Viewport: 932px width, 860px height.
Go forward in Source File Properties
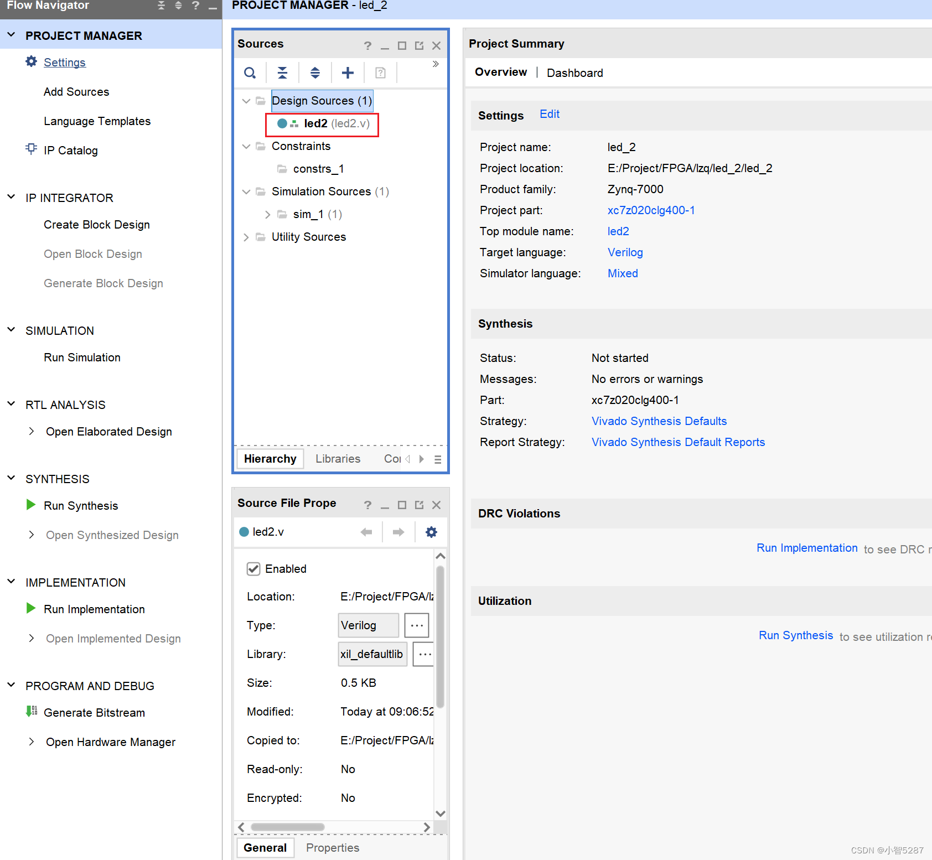(x=398, y=532)
